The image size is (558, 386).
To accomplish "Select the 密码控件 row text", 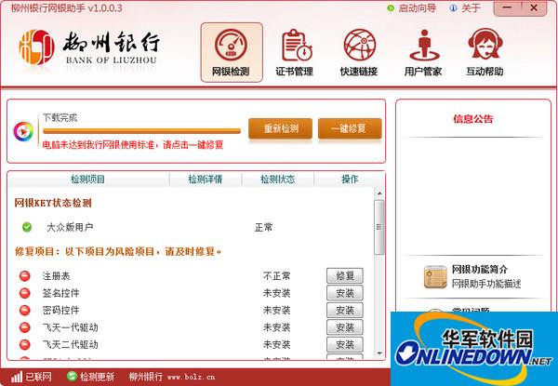I will point(60,310).
